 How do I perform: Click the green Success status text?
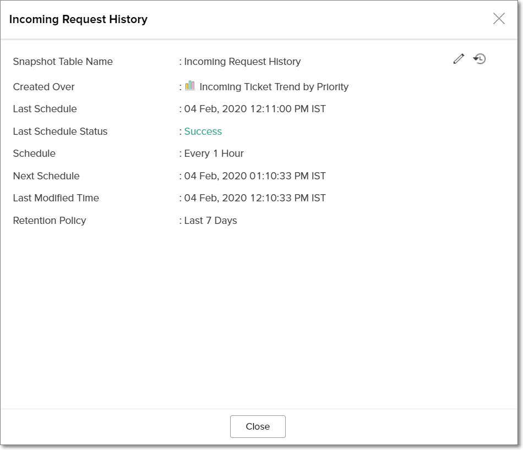pos(203,131)
